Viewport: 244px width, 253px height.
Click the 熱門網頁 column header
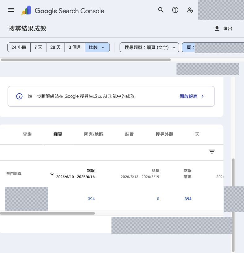(x=14, y=174)
